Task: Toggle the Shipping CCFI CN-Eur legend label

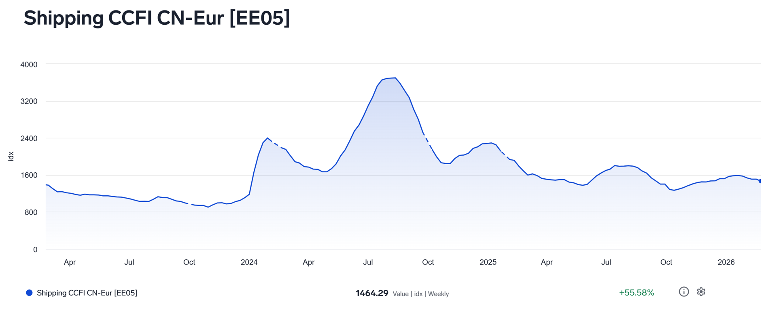Action: click(x=87, y=293)
